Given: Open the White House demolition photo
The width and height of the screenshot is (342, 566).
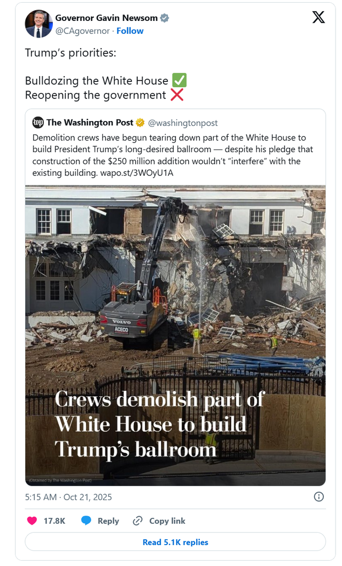Looking at the screenshot, I should [175, 336].
